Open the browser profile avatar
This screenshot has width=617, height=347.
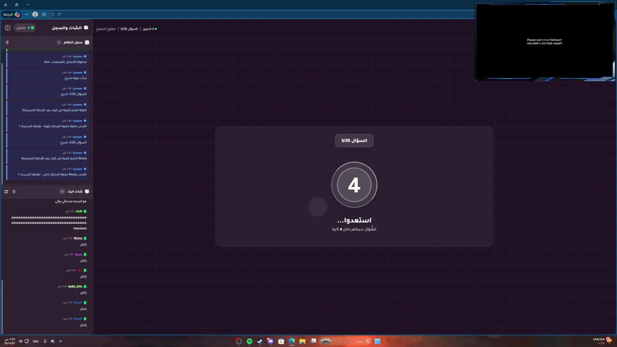tap(35, 14)
